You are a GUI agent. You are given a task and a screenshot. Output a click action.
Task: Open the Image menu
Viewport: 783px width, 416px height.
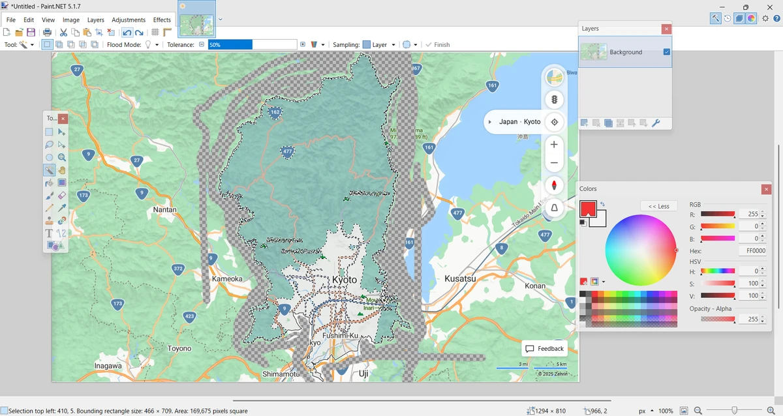[x=71, y=20]
